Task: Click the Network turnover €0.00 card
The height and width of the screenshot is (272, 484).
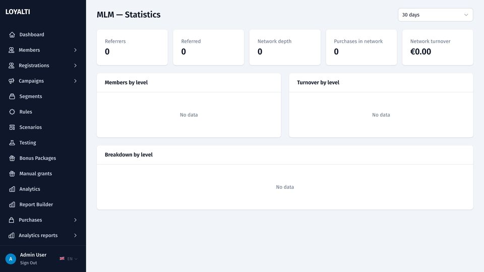Action: [438, 47]
